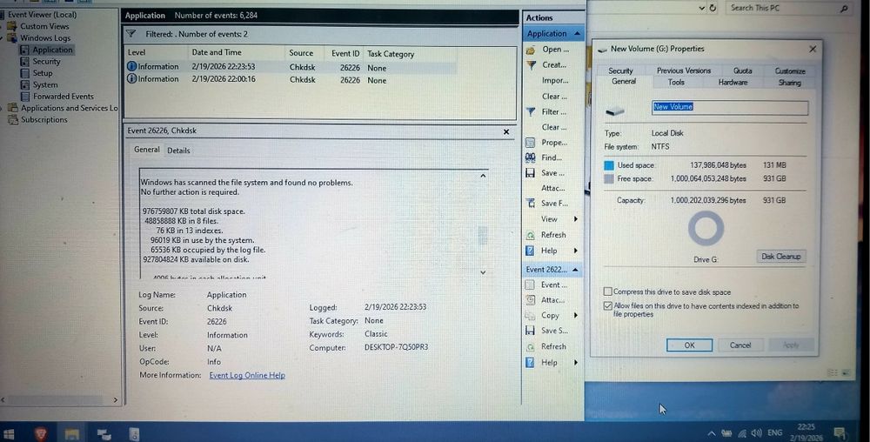The image size is (870, 442).
Task: Click the Find binoculars icon
Action: pos(531,157)
